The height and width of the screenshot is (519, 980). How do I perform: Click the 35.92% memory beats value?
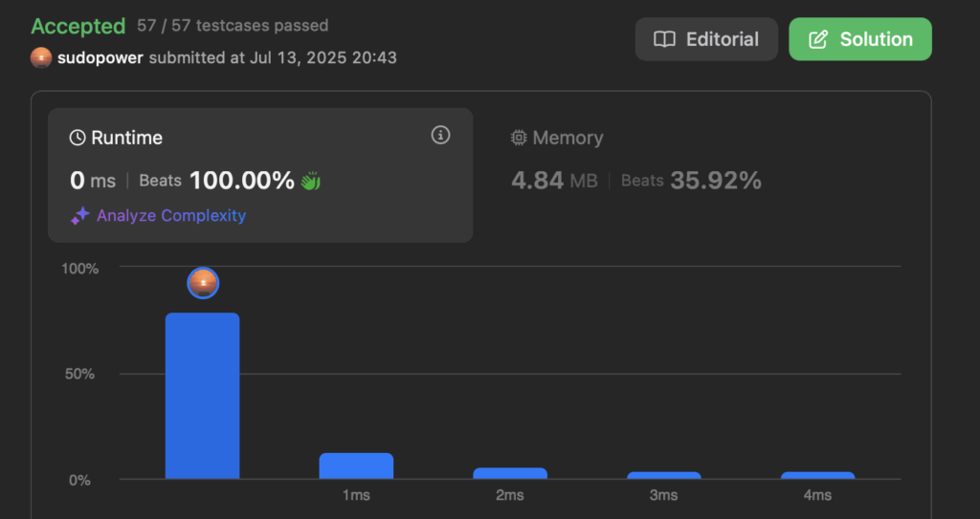click(716, 181)
